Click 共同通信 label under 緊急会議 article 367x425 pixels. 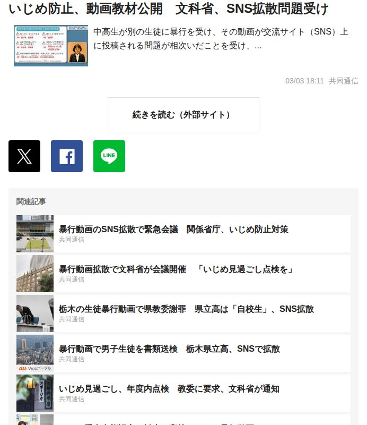(x=72, y=240)
